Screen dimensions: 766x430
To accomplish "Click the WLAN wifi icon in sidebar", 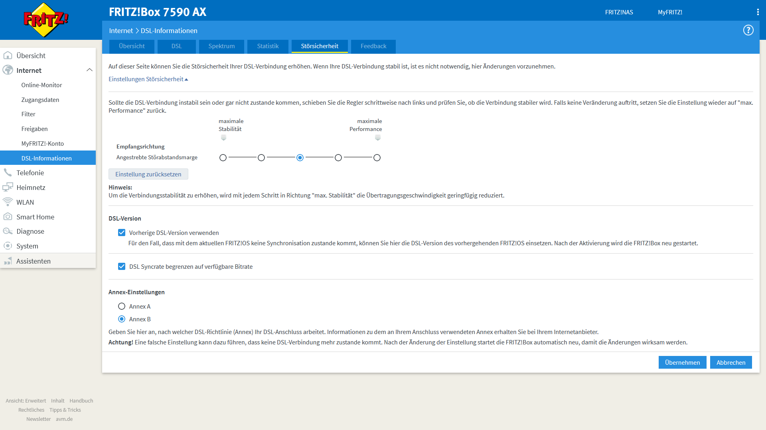I will 8,202.
